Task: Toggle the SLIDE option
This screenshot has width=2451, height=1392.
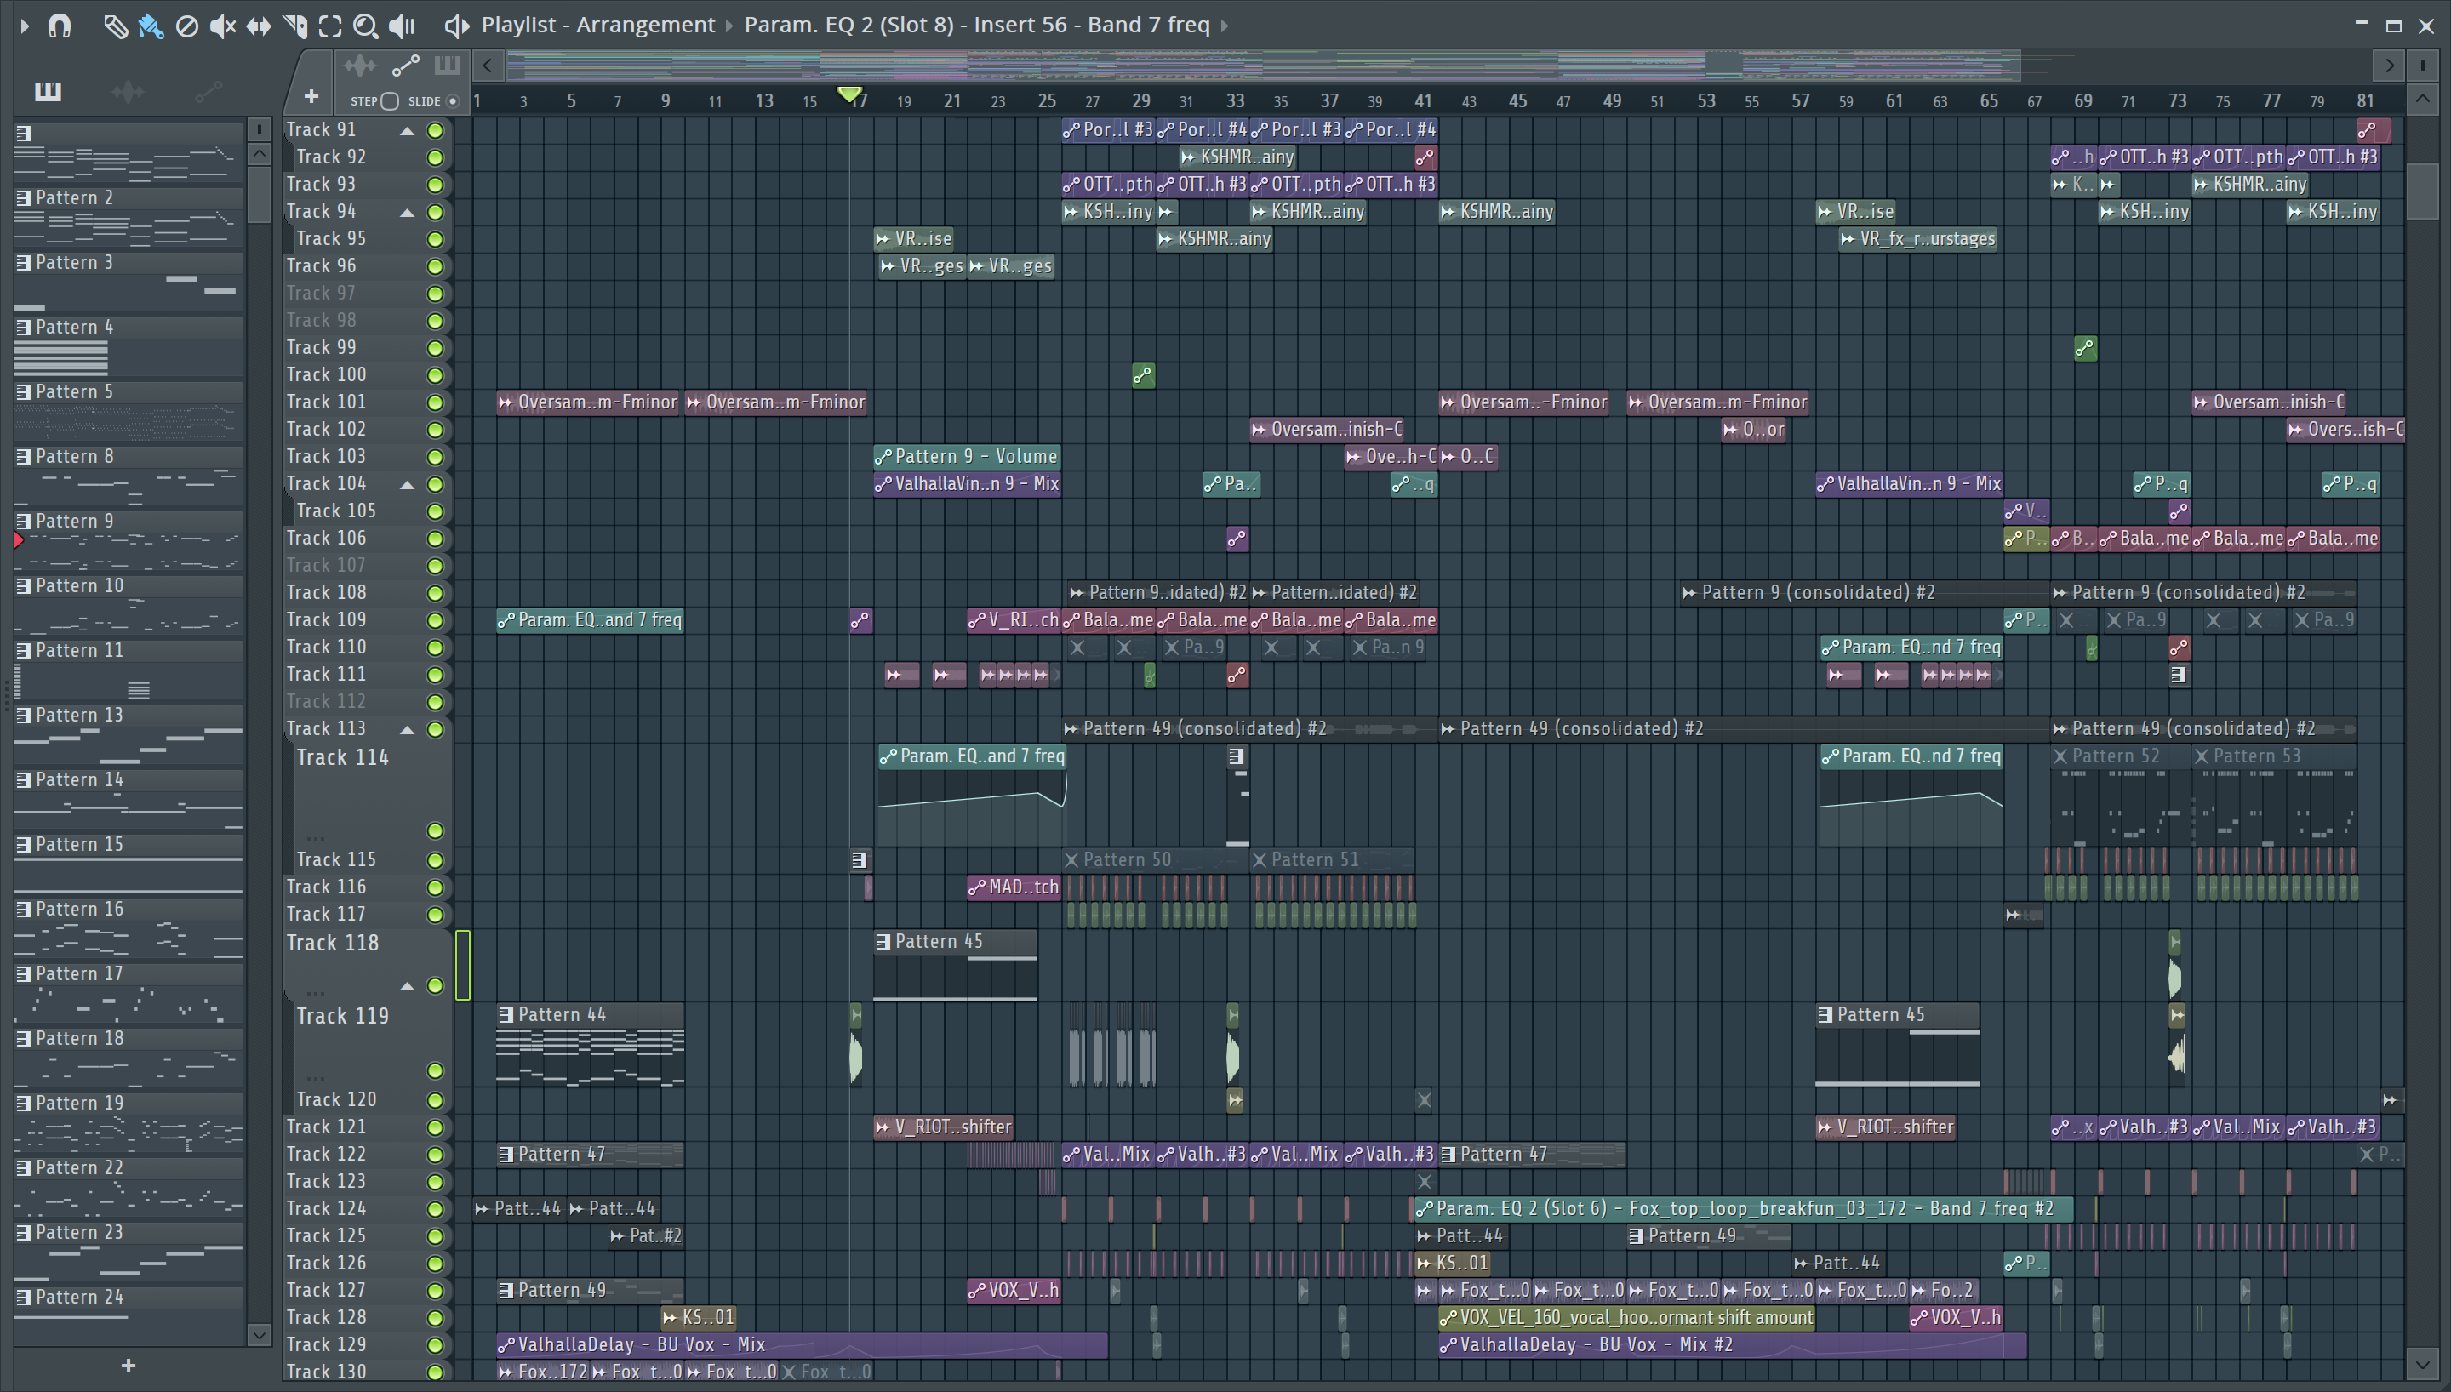Action: pyautogui.click(x=452, y=100)
